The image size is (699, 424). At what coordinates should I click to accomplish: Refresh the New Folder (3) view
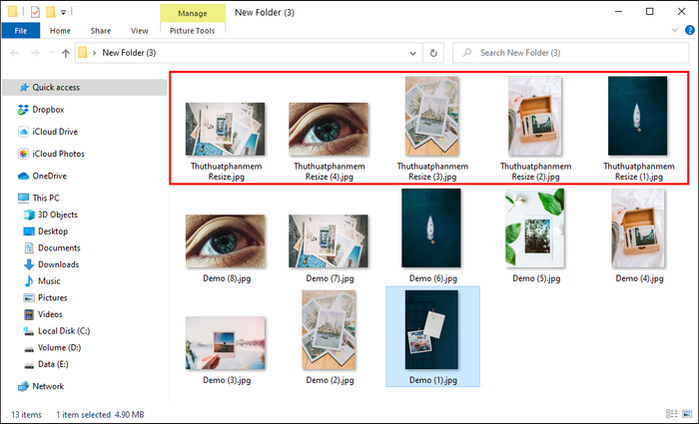point(432,53)
